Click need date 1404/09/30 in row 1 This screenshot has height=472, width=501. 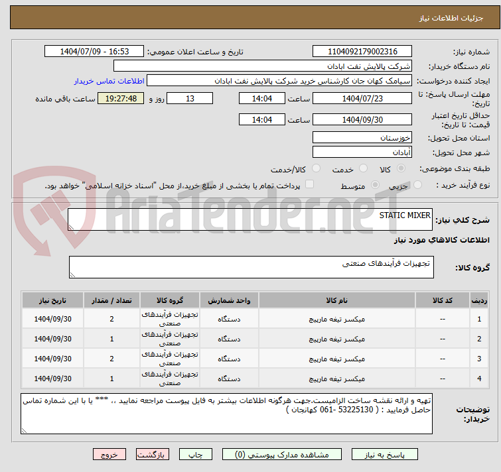pyautogui.click(x=52, y=319)
